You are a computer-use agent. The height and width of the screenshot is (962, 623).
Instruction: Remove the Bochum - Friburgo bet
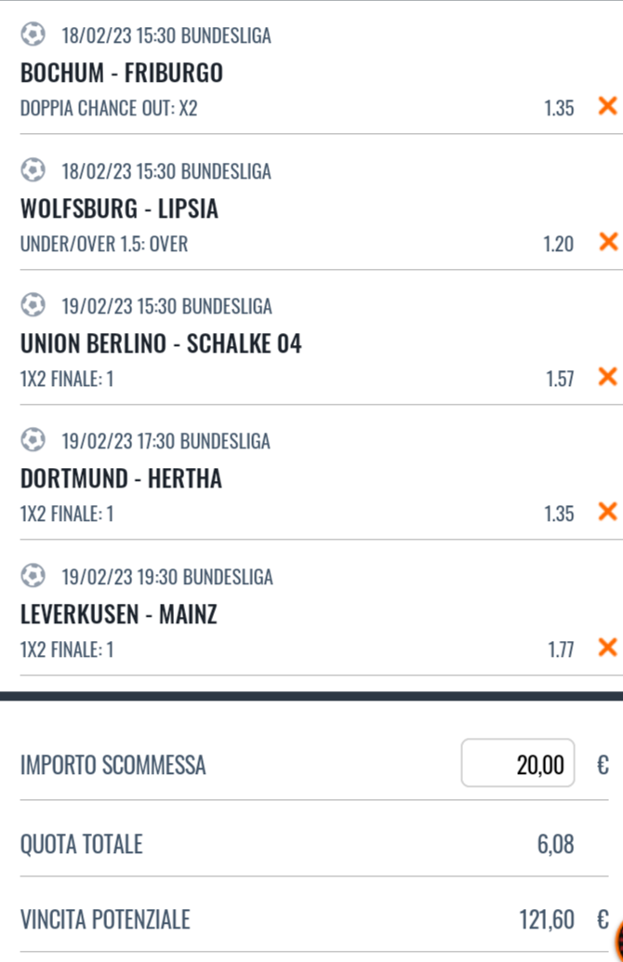tap(607, 106)
